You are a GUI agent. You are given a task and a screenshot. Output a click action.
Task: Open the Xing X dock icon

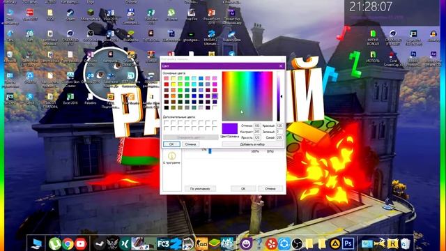pyautogui.click(x=125, y=244)
